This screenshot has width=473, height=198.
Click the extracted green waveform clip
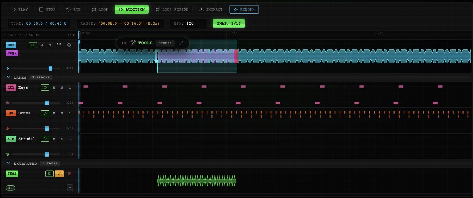196,181
